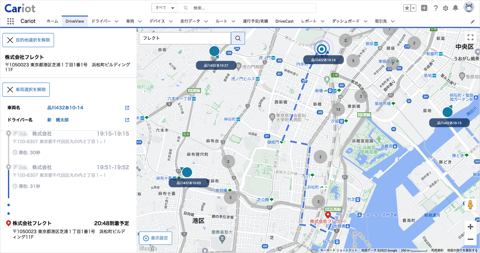
Task: Go to the ホーム tab
Action: pos(52,21)
